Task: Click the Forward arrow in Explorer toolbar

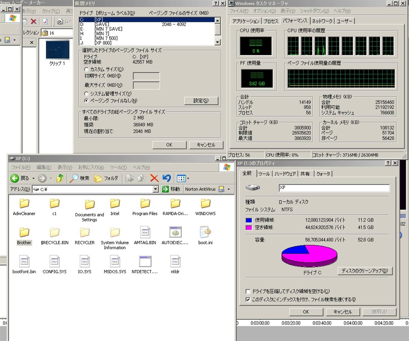Action: tap(42, 178)
